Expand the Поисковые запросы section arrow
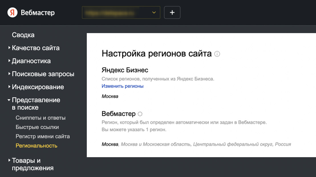 (x=9, y=74)
